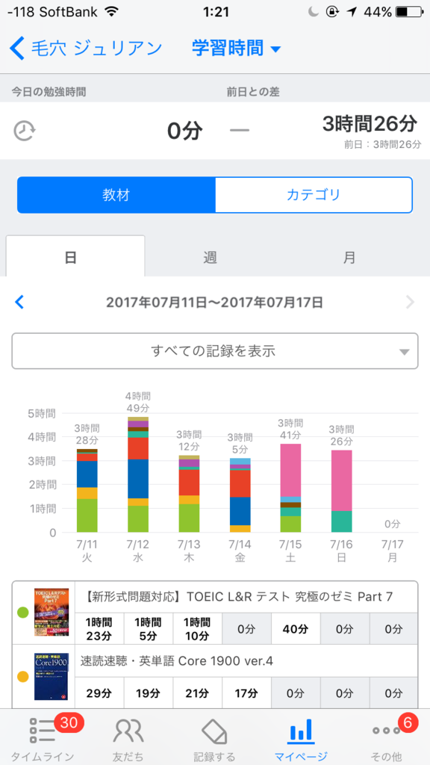Tap the 1時間5分 cell in TOEIC row
The height and width of the screenshot is (765, 430).
[149, 629]
